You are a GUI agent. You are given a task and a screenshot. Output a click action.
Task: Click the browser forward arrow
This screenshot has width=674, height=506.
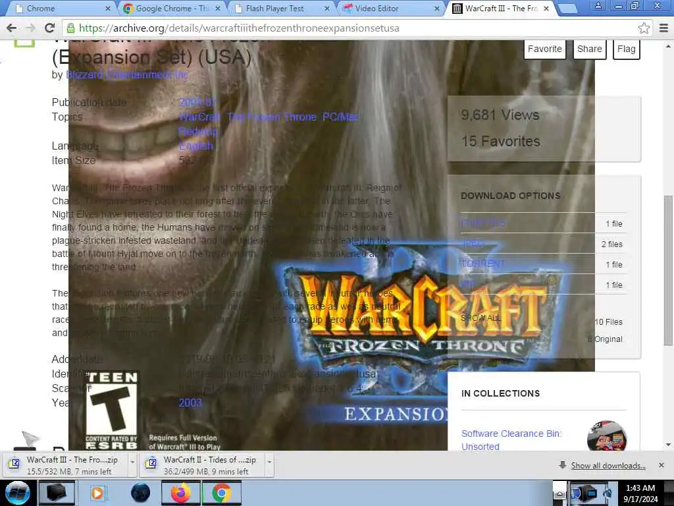pos(30,28)
